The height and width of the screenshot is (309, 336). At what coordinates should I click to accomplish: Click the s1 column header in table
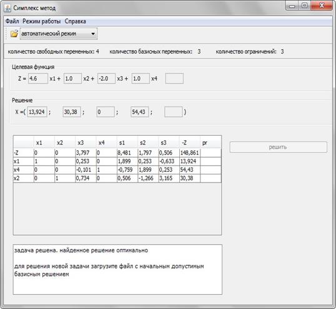[x=127, y=143]
